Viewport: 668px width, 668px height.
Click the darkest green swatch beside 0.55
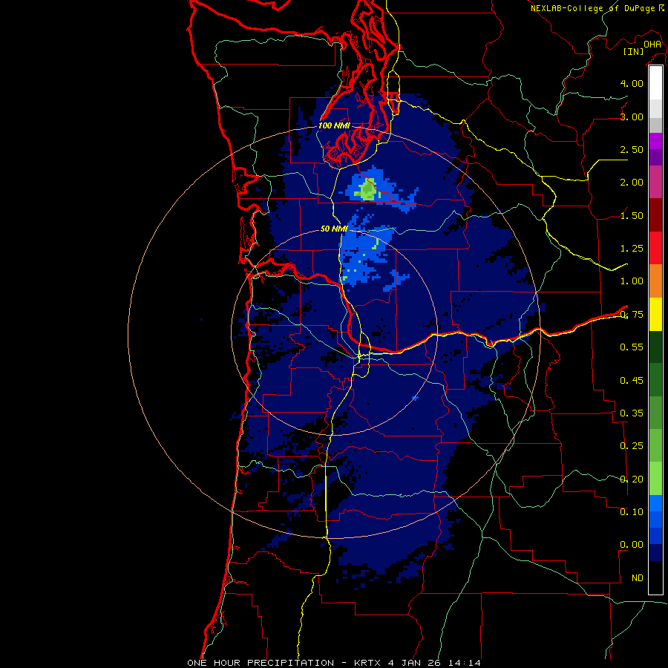tap(655, 347)
